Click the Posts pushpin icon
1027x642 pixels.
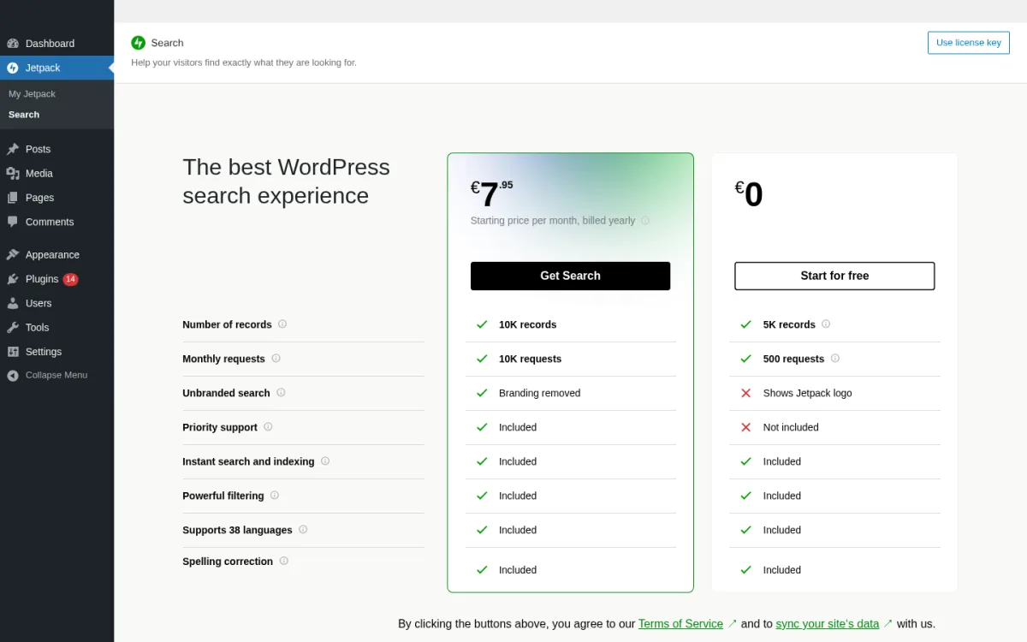[x=13, y=149]
